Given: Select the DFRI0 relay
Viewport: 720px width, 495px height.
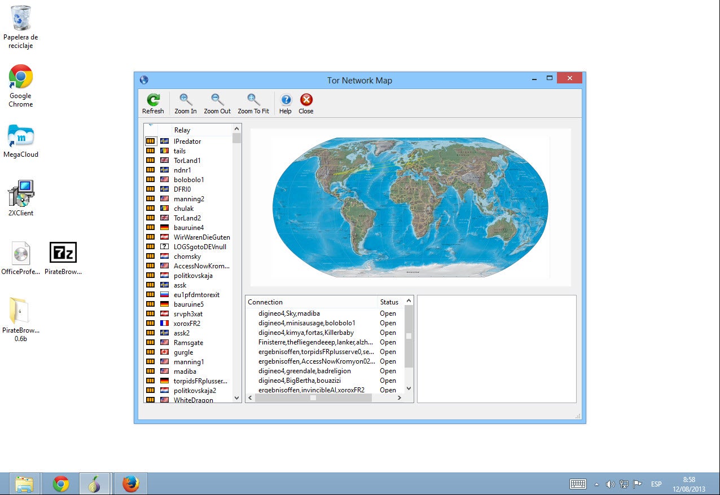Looking at the screenshot, I should 182,189.
